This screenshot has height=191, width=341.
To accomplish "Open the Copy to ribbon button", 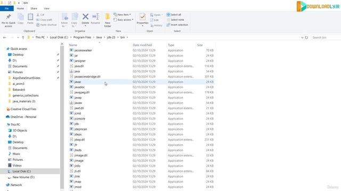I will tap(74, 20).
